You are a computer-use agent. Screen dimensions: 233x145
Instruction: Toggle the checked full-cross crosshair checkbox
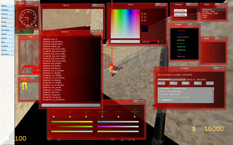coord(102,117)
